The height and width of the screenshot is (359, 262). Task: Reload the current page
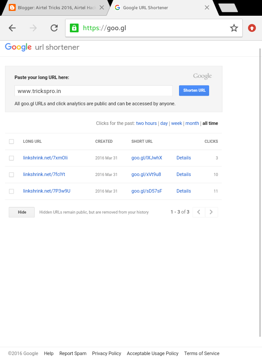point(54,28)
